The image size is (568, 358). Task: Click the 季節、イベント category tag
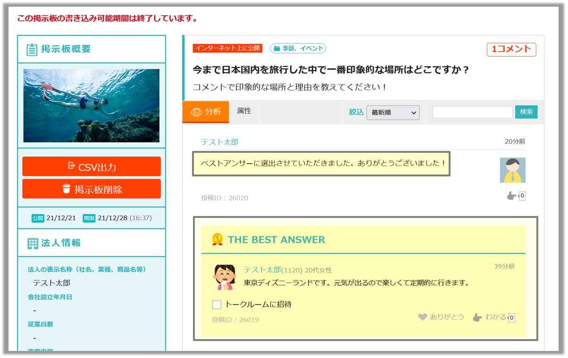[x=298, y=48]
